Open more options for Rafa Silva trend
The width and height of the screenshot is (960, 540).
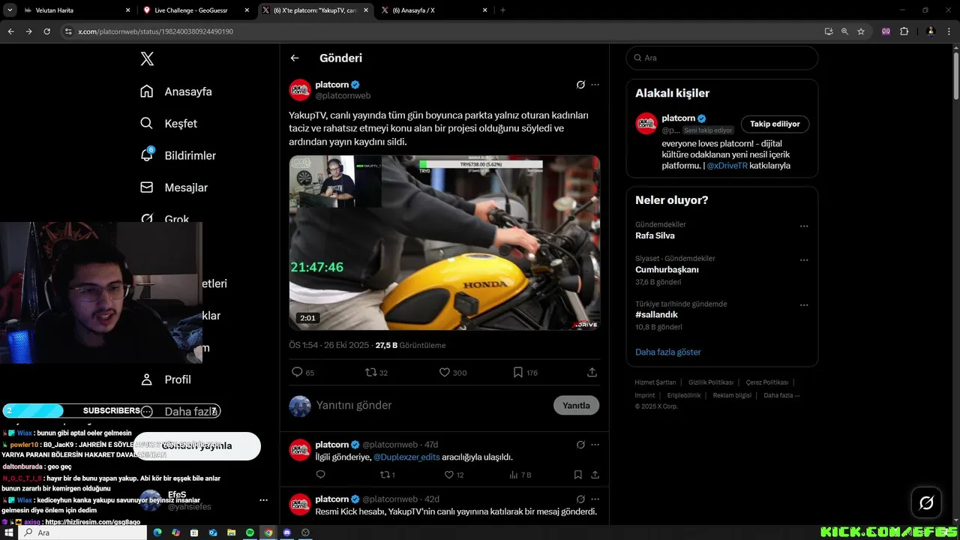tap(804, 226)
